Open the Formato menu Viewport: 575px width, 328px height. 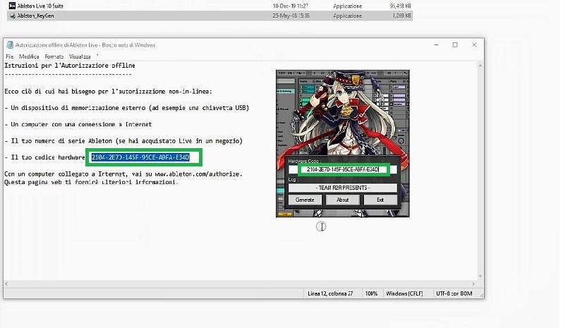click(x=54, y=56)
